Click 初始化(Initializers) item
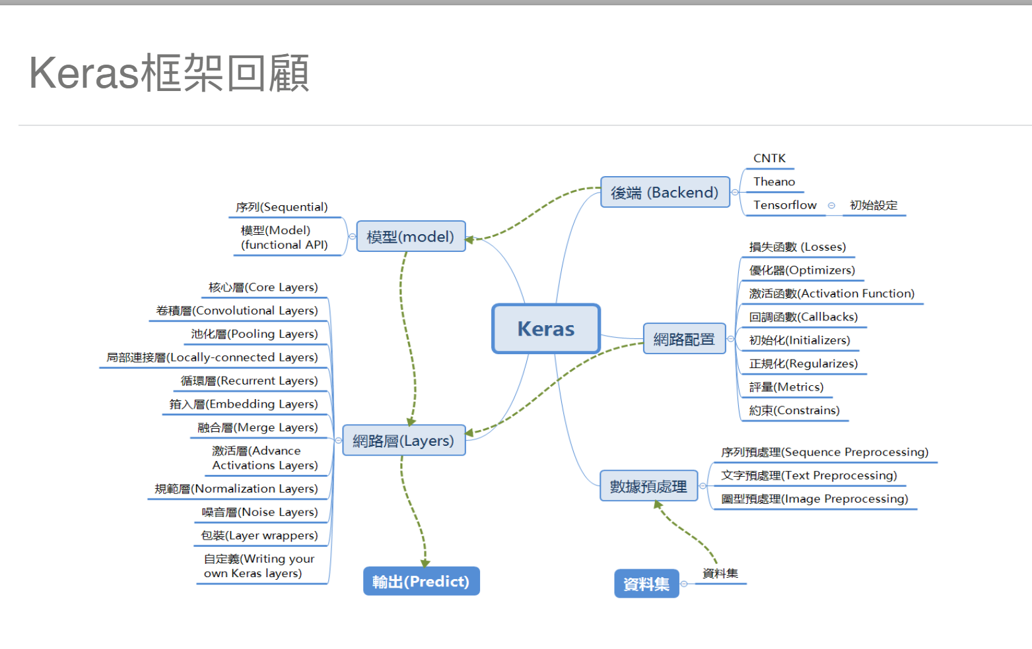This screenshot has width=1032, height=649. coord(799,340)
